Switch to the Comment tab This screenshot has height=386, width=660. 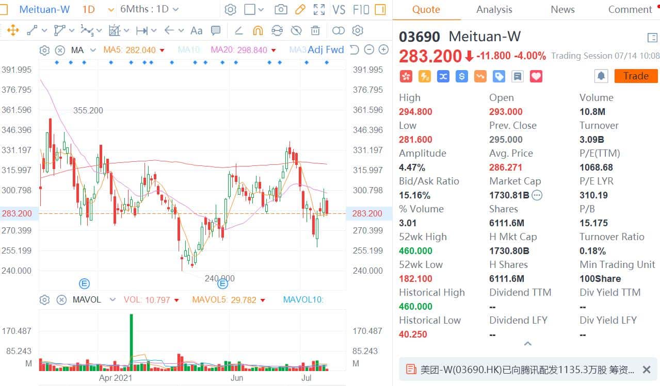(630, 9)
